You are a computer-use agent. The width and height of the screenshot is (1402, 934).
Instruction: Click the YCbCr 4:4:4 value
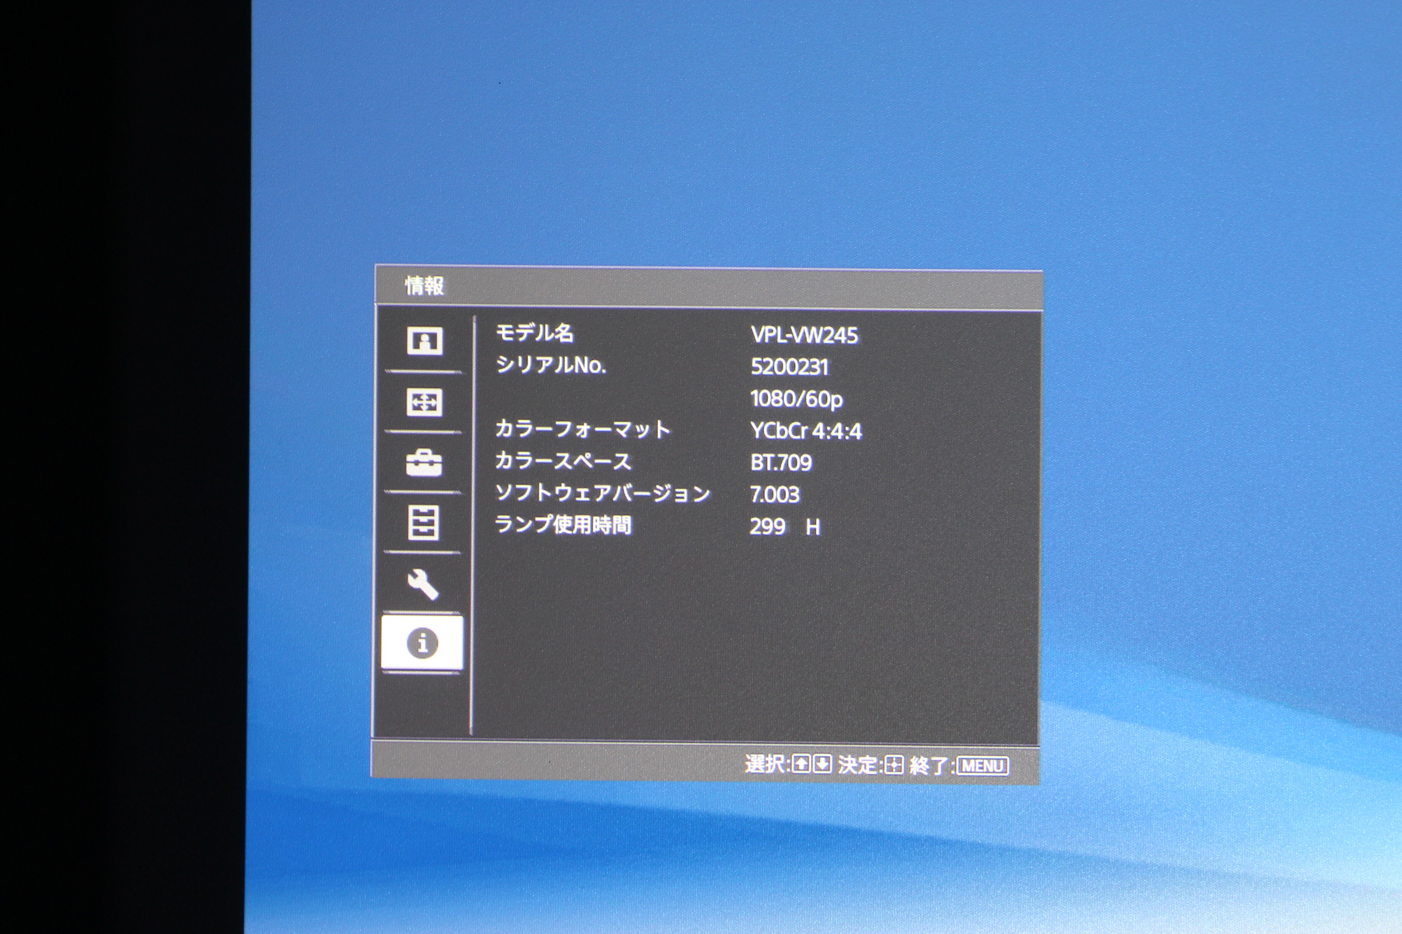point(806,431)
